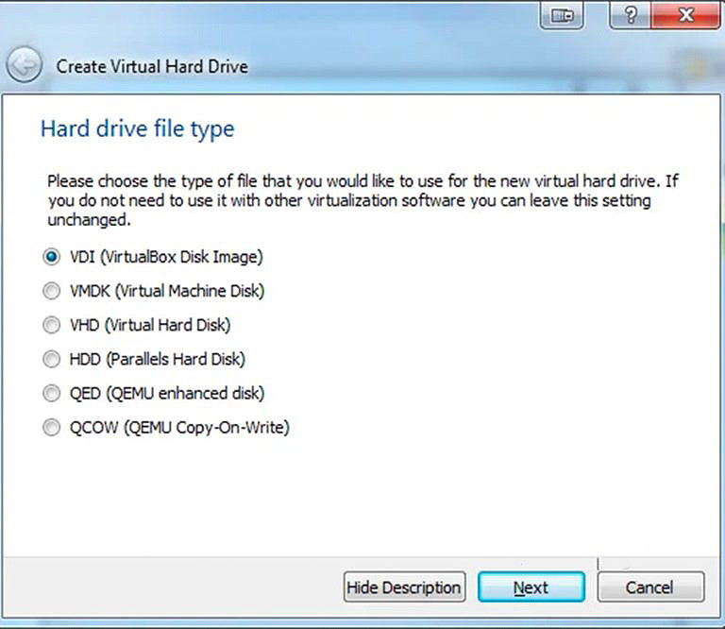Choose QCOW (QEMU Copy-On-Write) format
Screen dimensions: 725x629
tap(166, 427)
